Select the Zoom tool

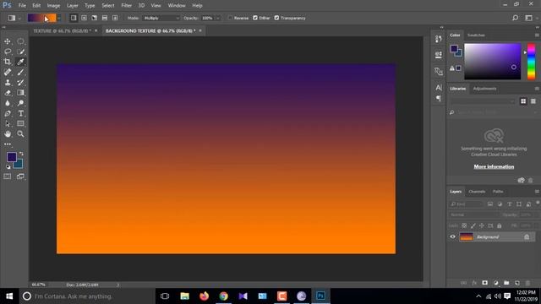point(20,134)
